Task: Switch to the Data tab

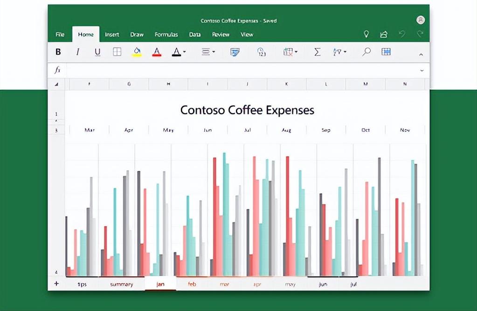Action: [x=195, y=35]
